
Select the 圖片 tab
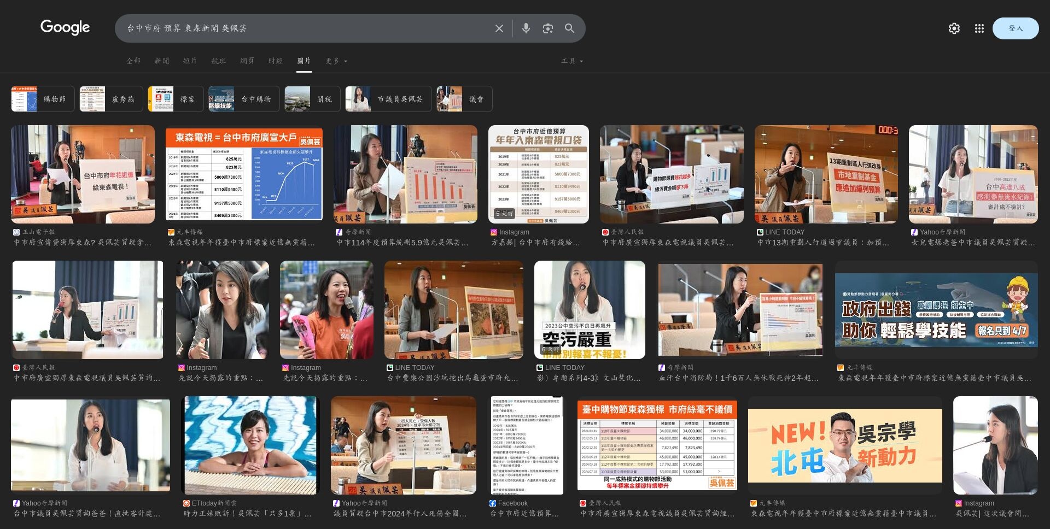click(x=304, y=61)
